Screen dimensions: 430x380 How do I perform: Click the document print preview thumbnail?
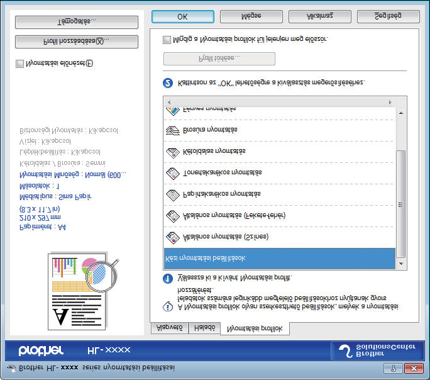pos(82,291)
